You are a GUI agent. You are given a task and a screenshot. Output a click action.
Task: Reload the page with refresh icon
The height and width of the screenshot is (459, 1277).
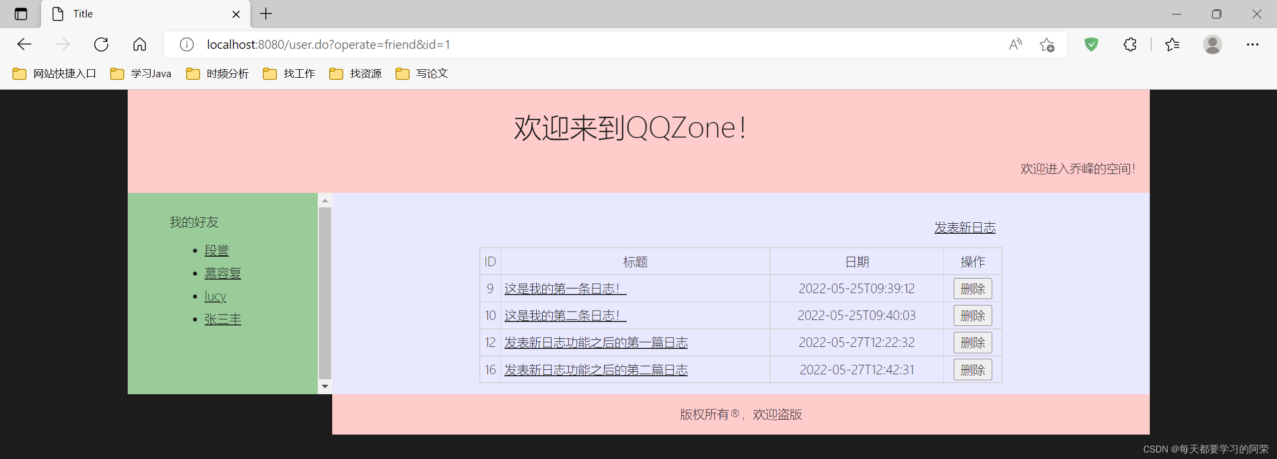101,44
